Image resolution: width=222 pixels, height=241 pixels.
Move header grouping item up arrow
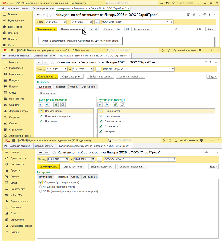click(x=40, y=105)
